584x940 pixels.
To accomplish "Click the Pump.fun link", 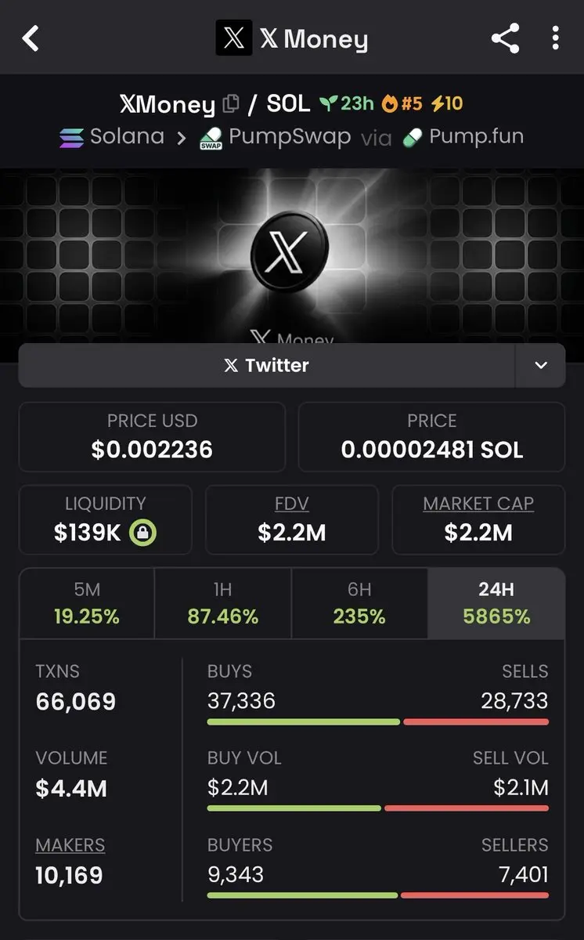I will (463, 137).
